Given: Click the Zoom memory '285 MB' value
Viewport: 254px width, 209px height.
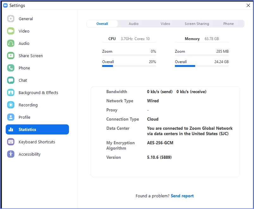Looking at the screenshot, I should tap(222, 51).
